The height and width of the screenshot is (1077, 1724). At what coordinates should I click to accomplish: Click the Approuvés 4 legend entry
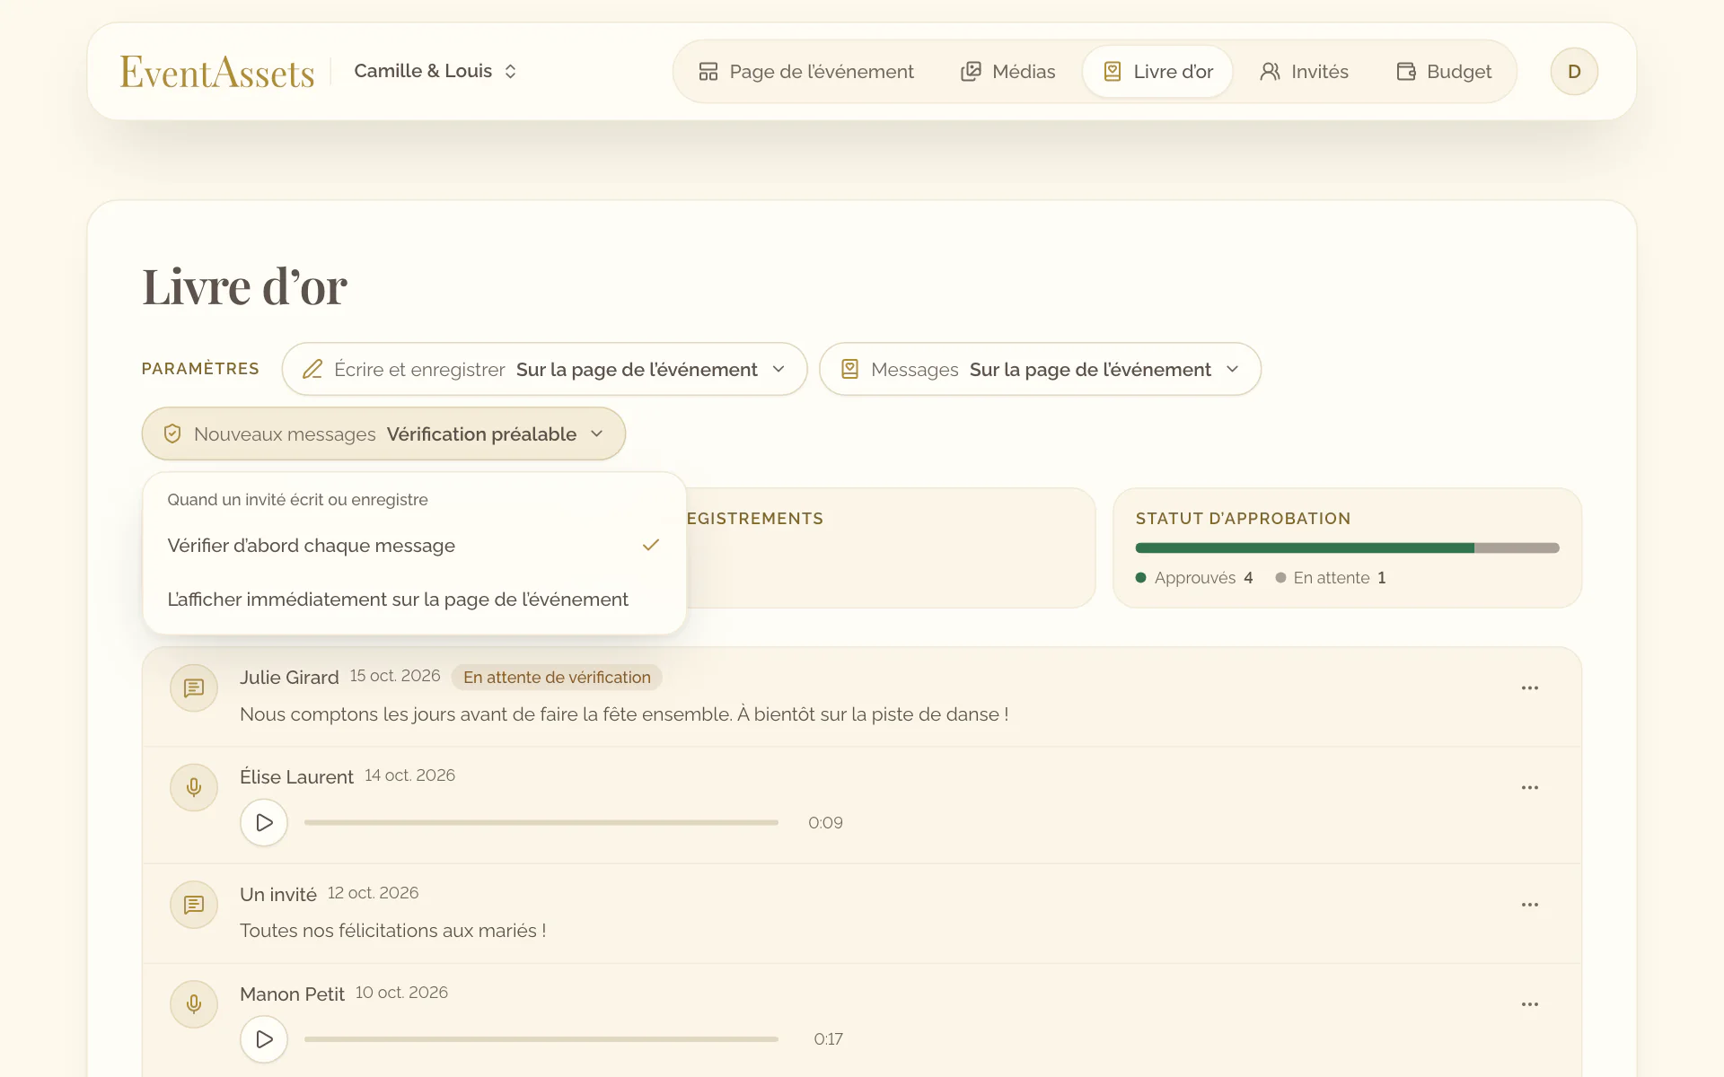click(x=1194, y=578)
